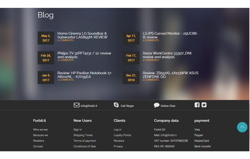Click the Company data column heading
The width and height of the screenshot is (250, 159).
pyautogui.click(x=166, y=121)
